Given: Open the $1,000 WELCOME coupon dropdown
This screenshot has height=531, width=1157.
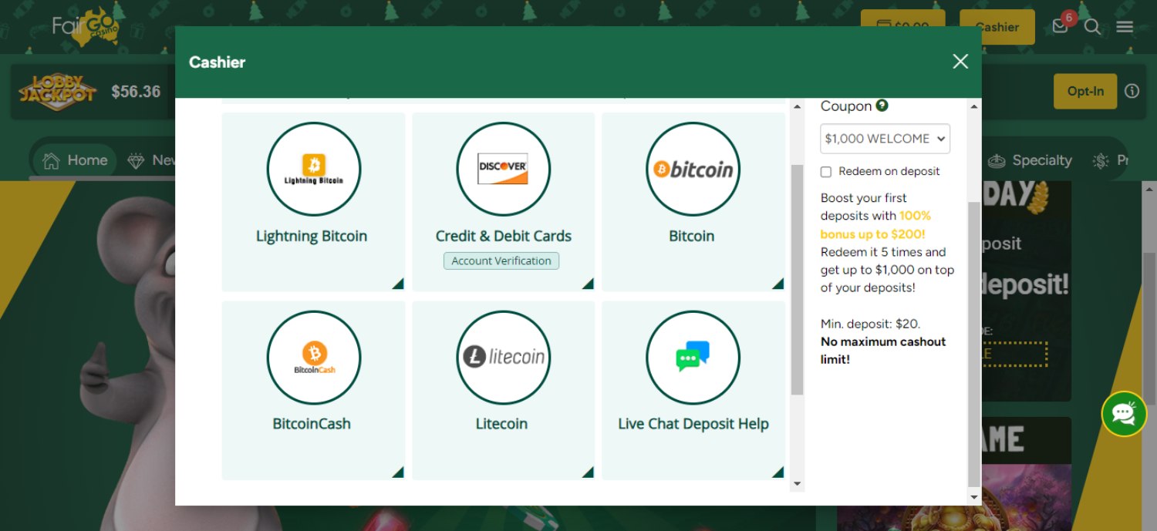Looking at the screenshot, I should click(885, 139).
